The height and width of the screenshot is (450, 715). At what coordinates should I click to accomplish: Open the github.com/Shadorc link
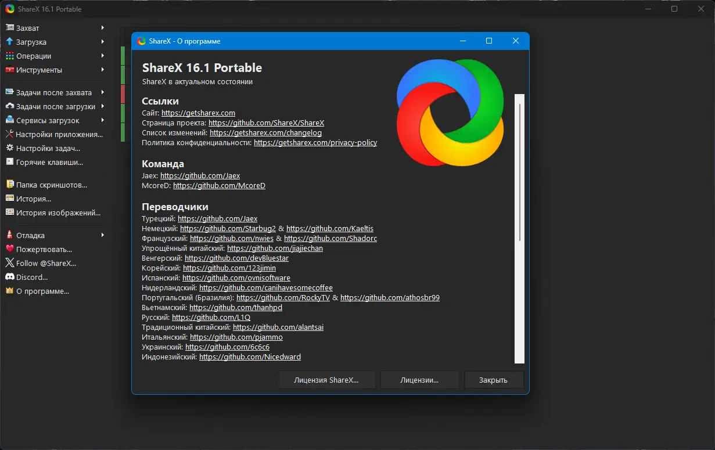click(x=330, y=238)
